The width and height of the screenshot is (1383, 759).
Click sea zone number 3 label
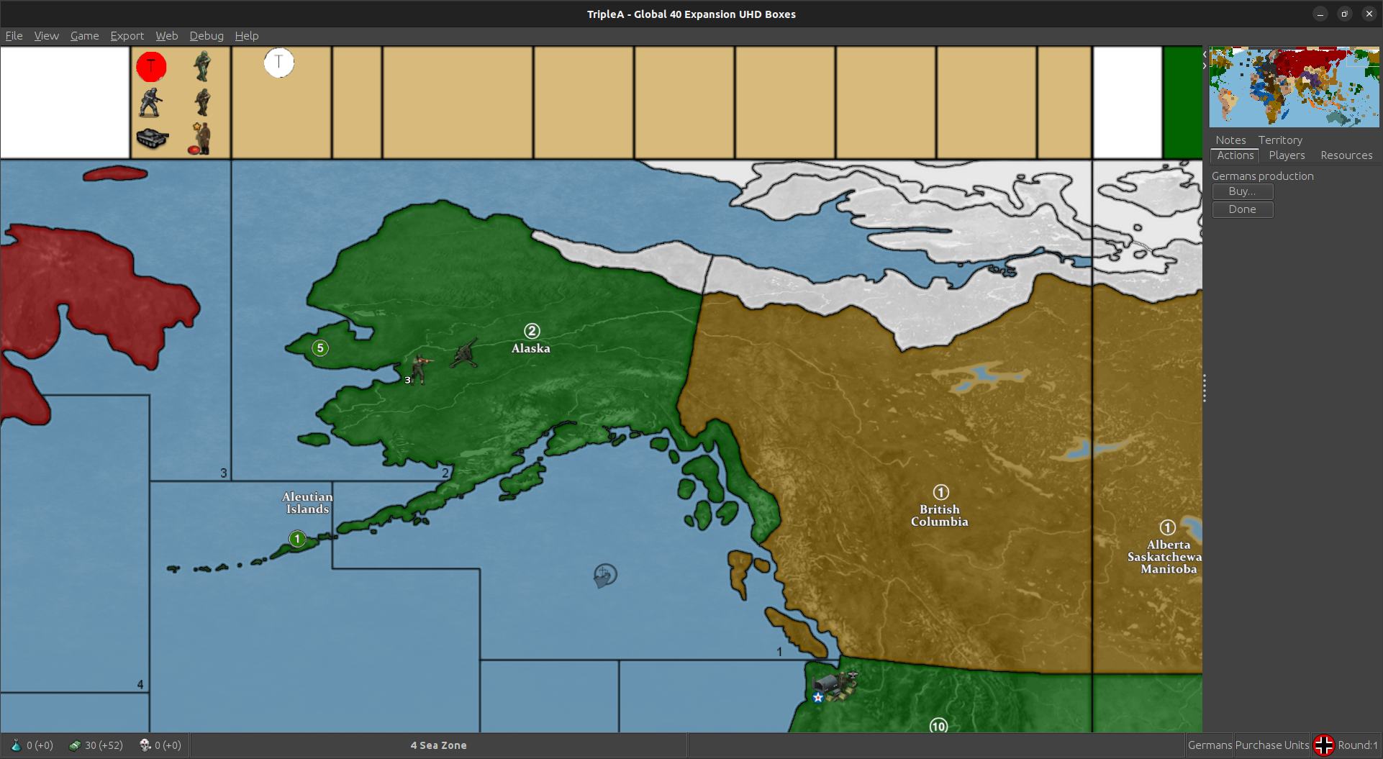pos(224,473)
